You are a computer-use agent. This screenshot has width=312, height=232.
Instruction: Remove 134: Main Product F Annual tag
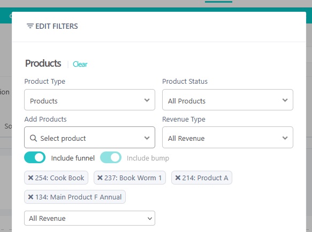pyautogui.click(x=31, y=197)
